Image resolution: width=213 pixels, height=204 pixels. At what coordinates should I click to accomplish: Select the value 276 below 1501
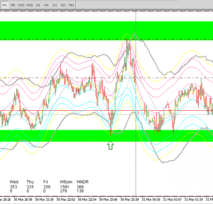pos(63,191)
